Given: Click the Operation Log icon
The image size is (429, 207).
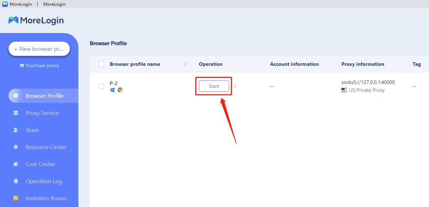Looking at the screenshot, I should click(16, 181).
